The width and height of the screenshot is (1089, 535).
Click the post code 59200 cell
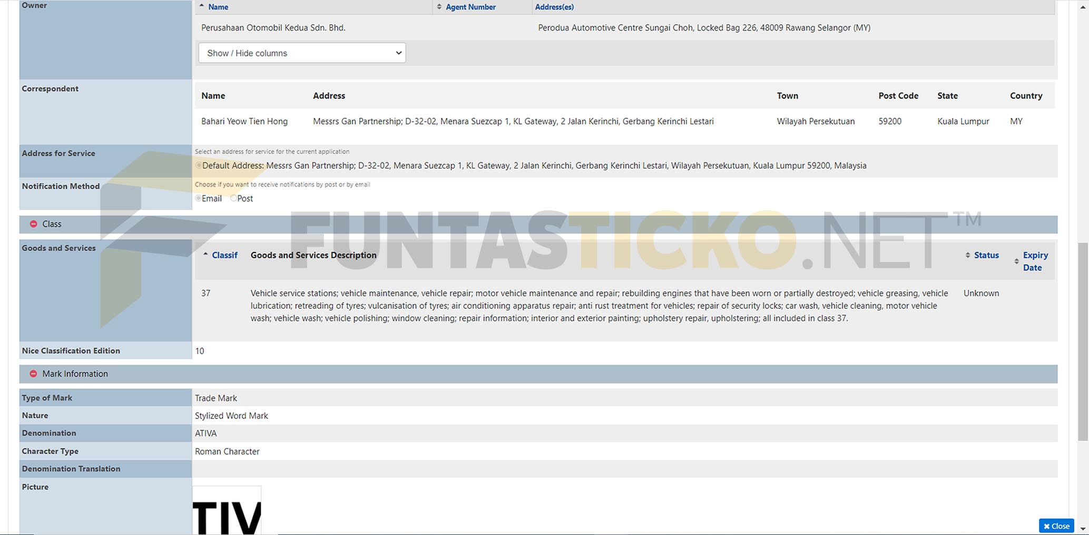pos(890,121)
